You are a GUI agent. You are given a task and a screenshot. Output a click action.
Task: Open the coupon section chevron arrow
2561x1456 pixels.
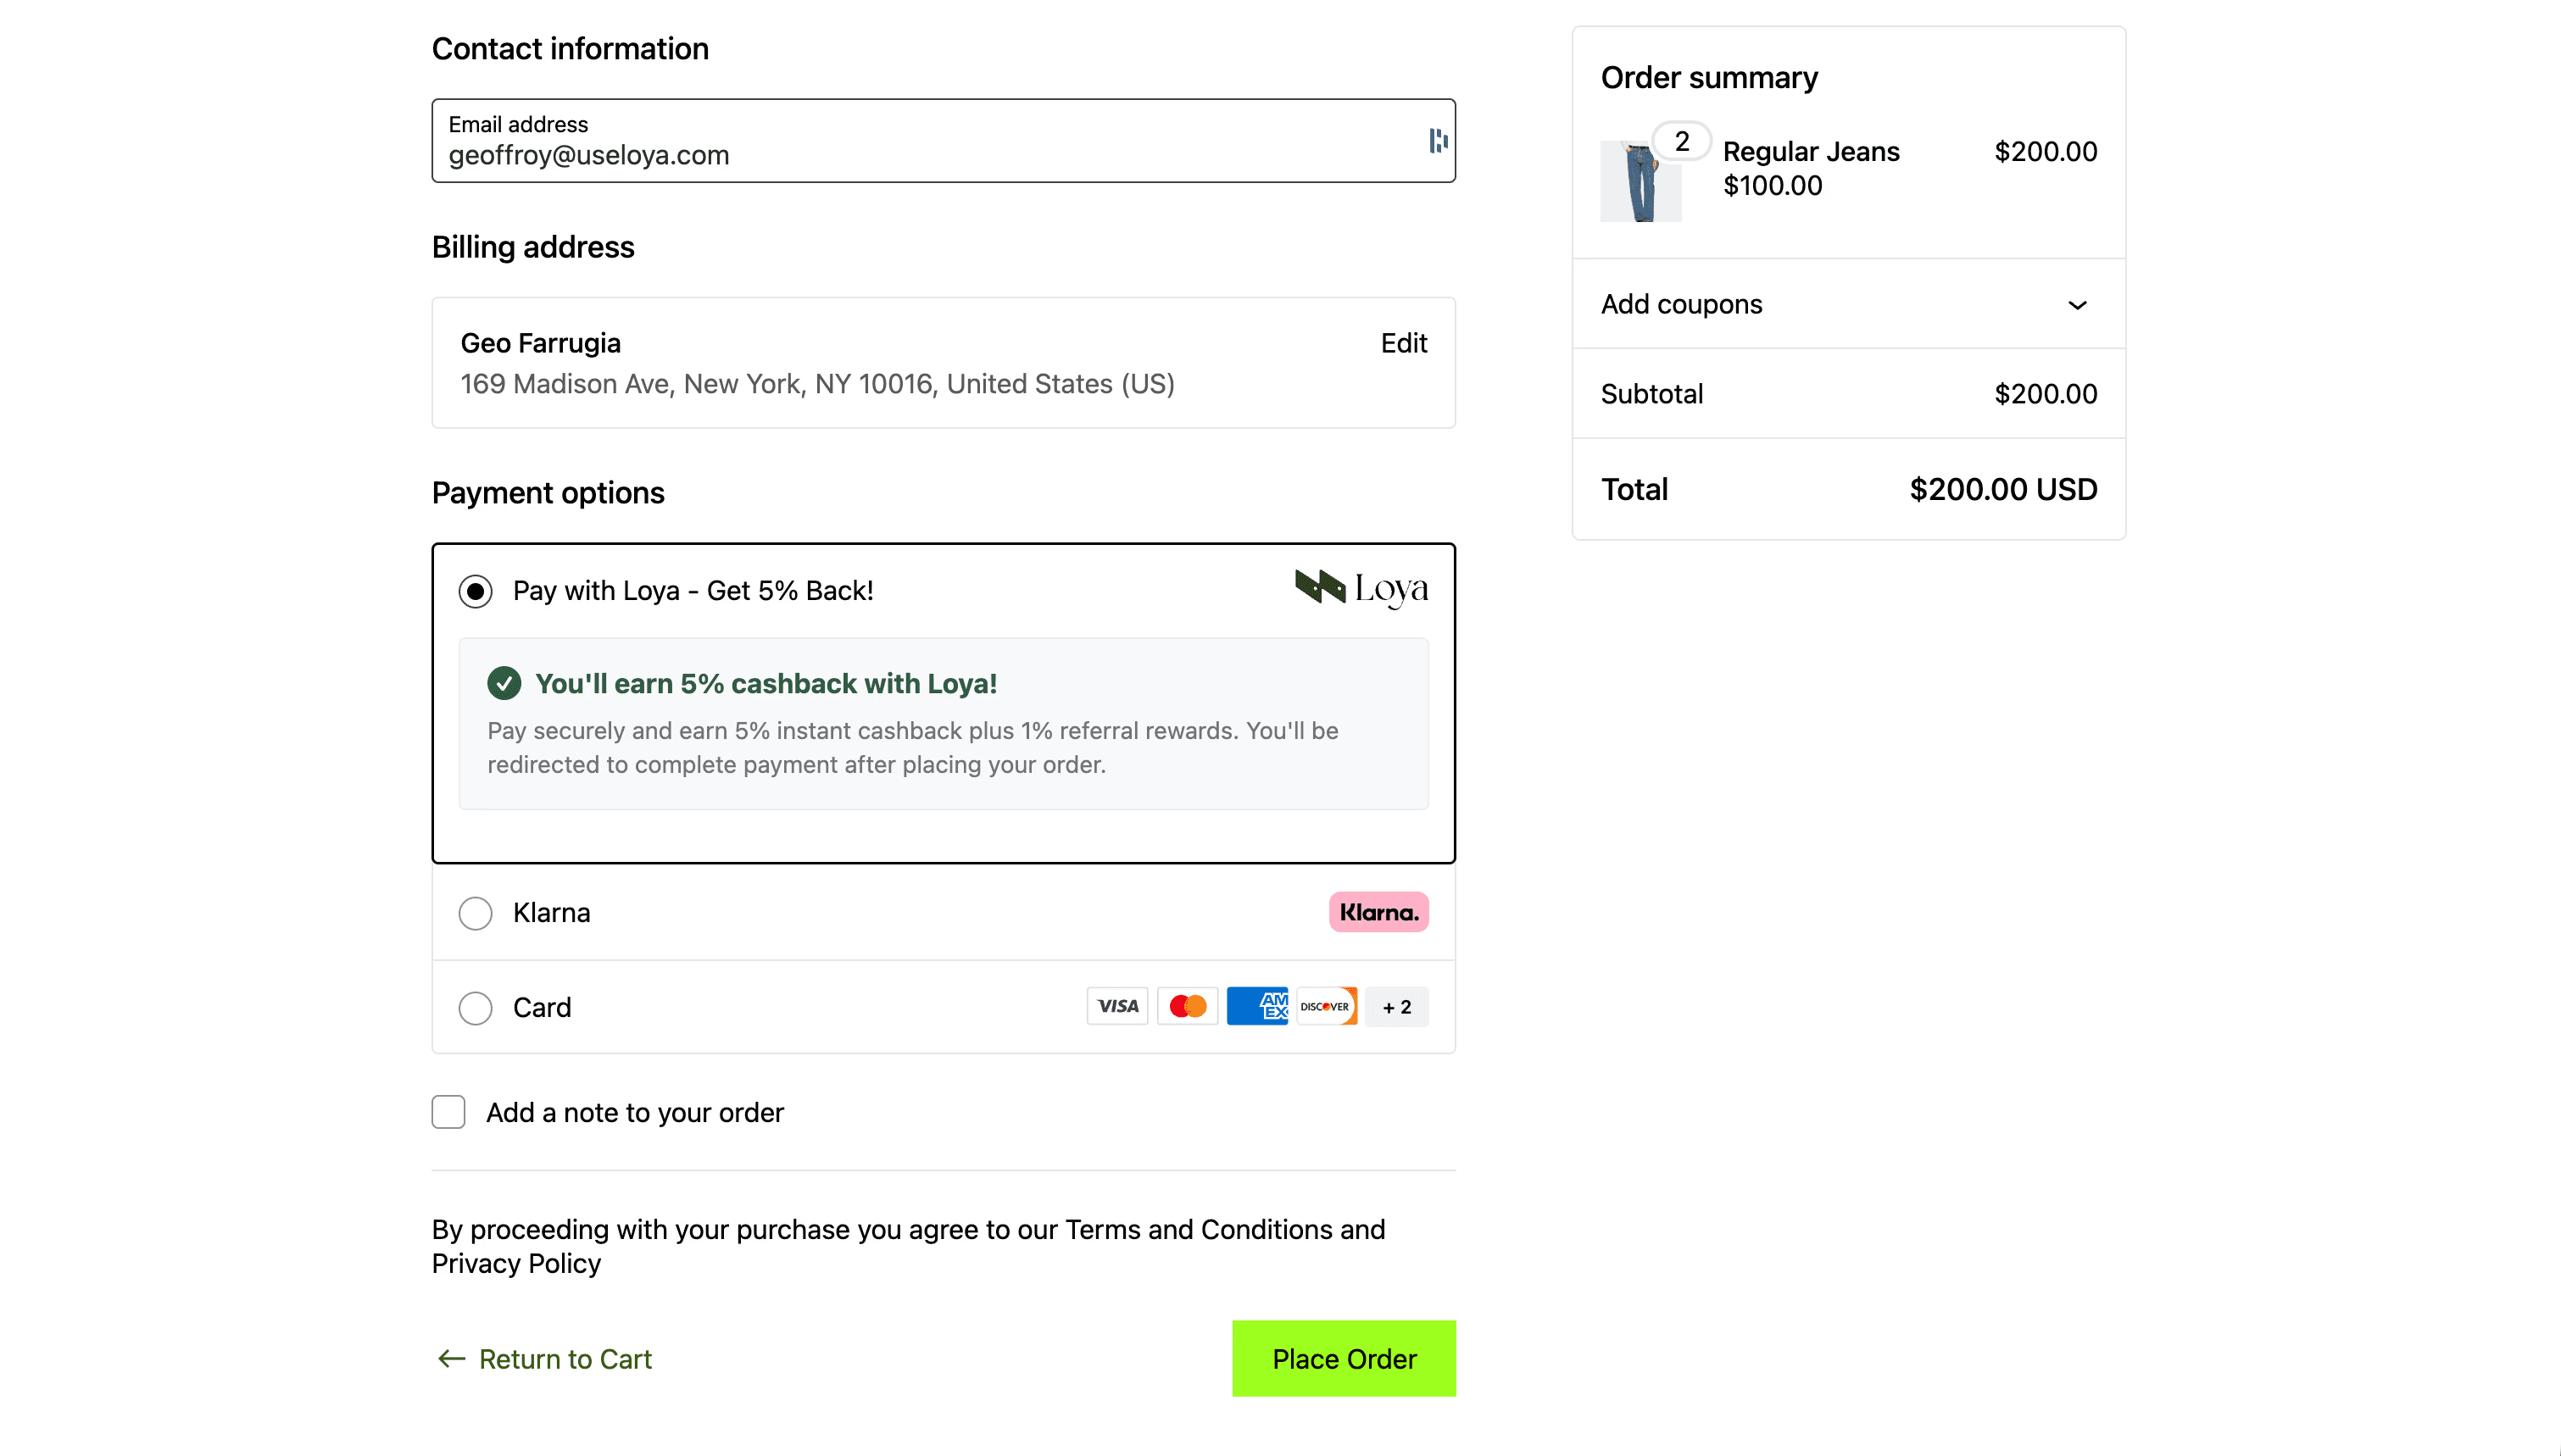pyautogui.click(x=2076, y=305)
